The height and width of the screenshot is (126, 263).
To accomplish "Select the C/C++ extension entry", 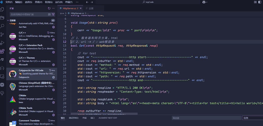I will 32,36.
